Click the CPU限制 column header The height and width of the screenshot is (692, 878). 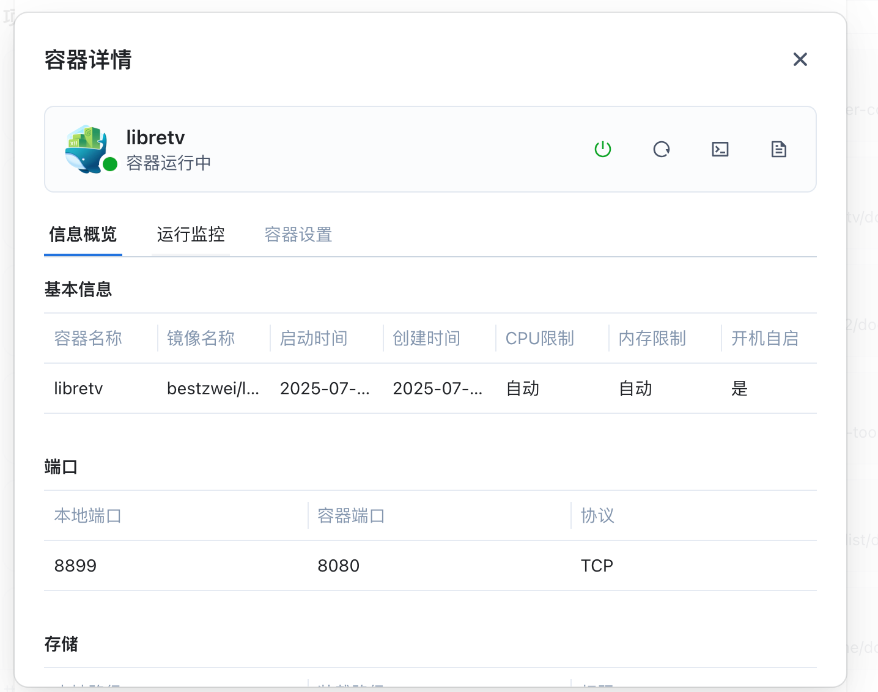(539, 339)
